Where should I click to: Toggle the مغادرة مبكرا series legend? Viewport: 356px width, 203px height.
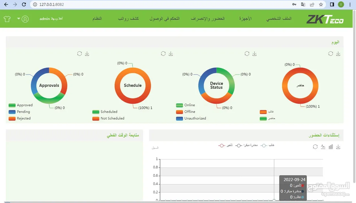(x=247, y=145)
